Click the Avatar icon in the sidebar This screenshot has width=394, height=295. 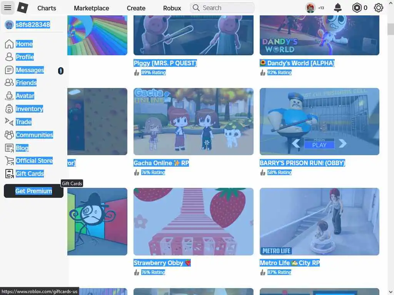coord(9,96)
